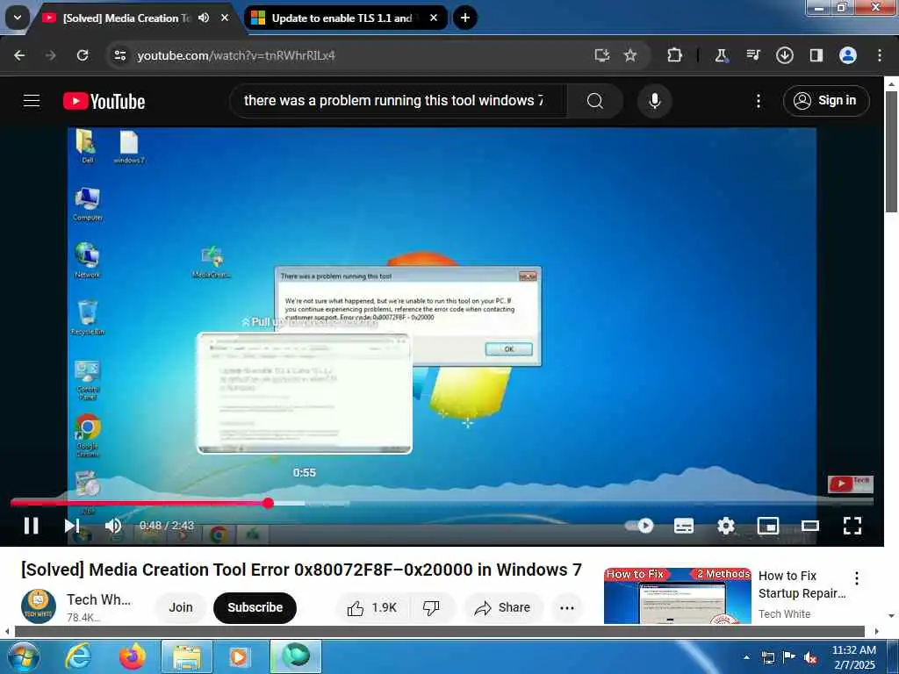Open the Windows Start menu

click(x=24, y=656)
